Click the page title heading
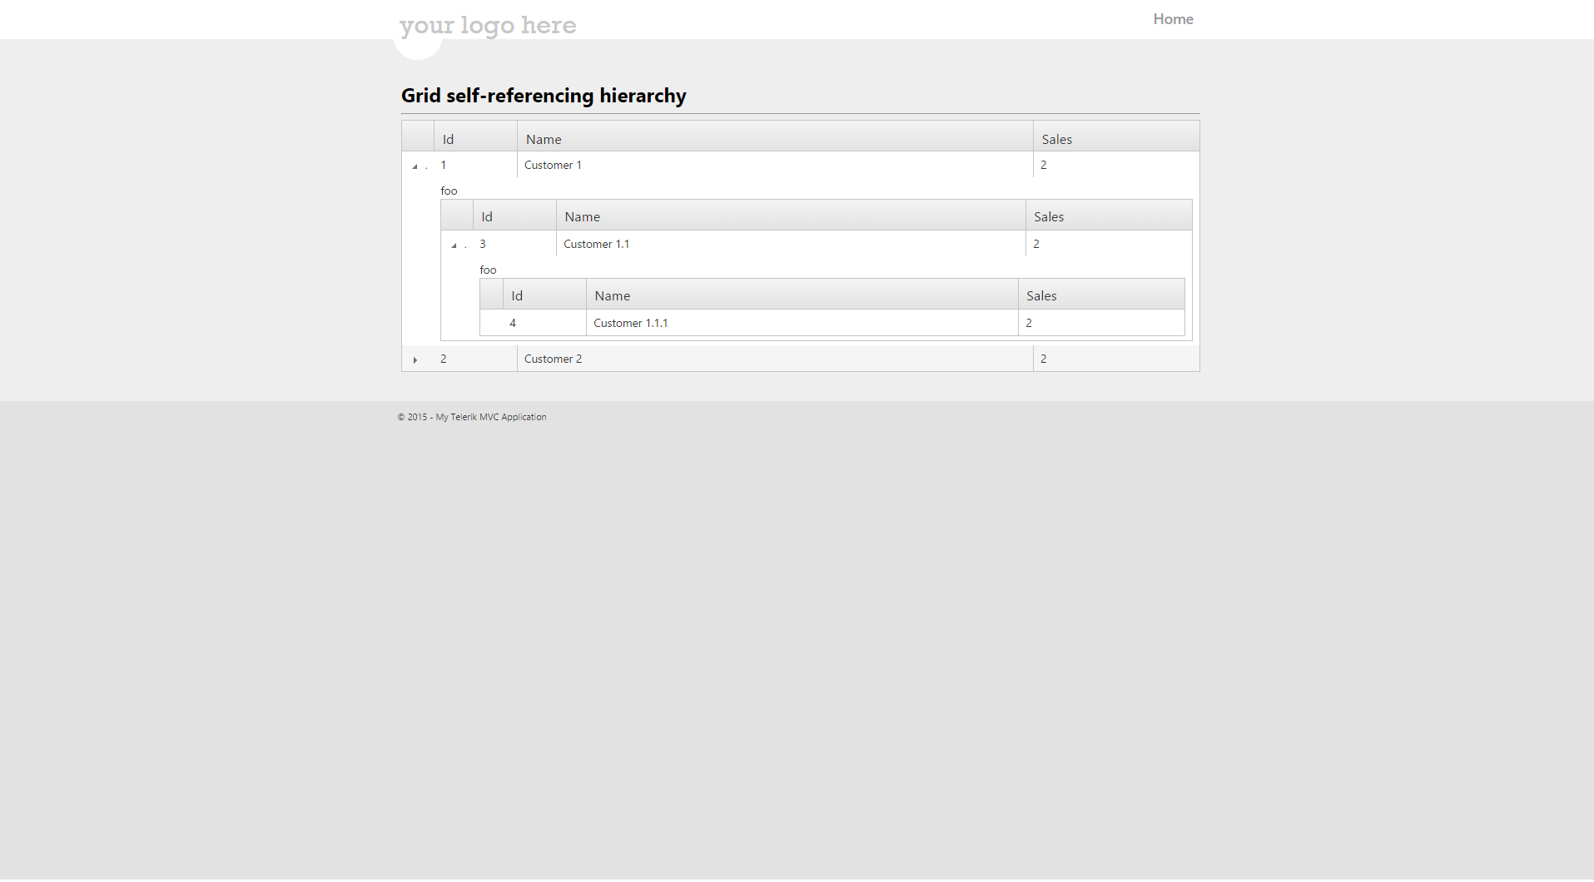This screenshot has width=1594, height=882. (544, 96)
